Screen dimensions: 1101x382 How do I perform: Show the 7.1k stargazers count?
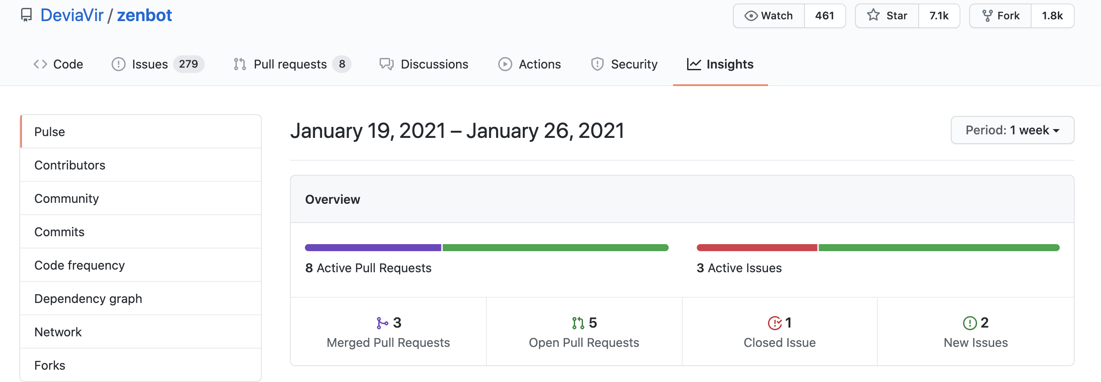[939, 16]
